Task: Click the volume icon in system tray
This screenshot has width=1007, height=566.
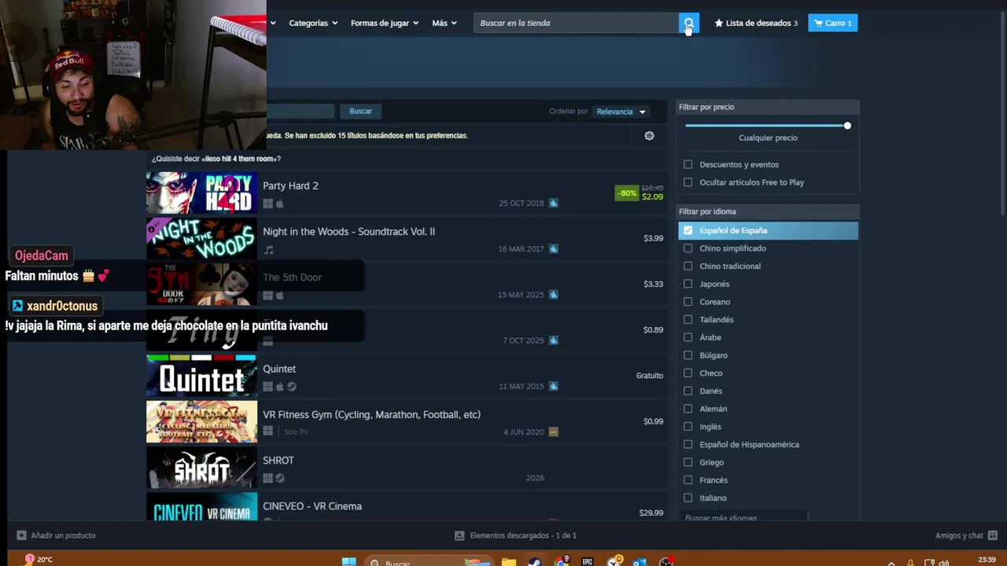Action: [943, 562]
